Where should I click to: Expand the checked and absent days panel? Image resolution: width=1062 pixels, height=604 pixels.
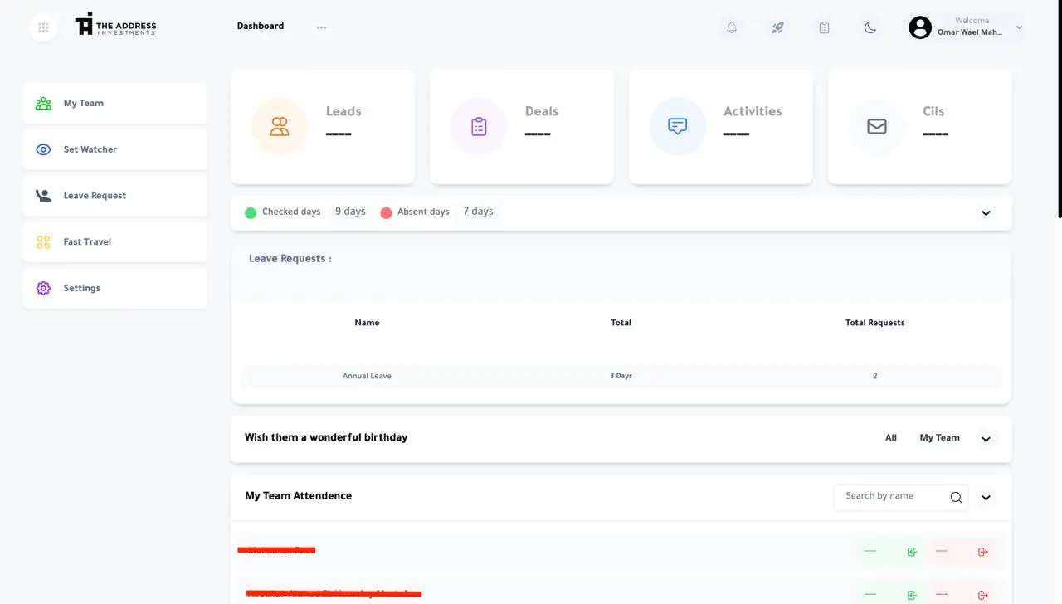tap(986, 213)
